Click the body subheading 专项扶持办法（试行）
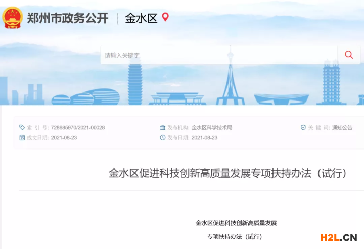Viewport: 364px width, 249px height. [235, 236]
